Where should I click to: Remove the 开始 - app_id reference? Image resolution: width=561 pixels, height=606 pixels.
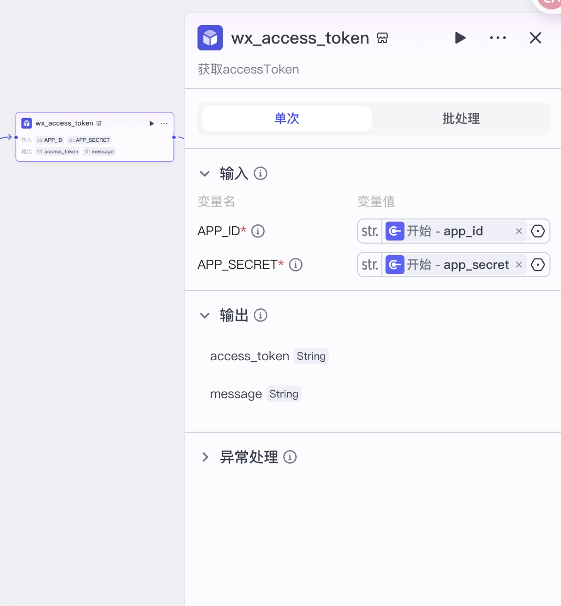(519, 231)
